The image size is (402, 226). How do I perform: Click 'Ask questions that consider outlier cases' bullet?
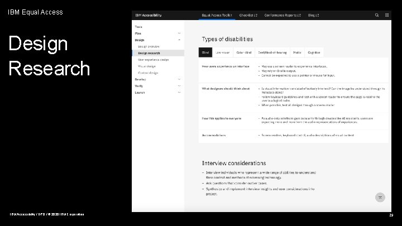click(x=236, y=183)
